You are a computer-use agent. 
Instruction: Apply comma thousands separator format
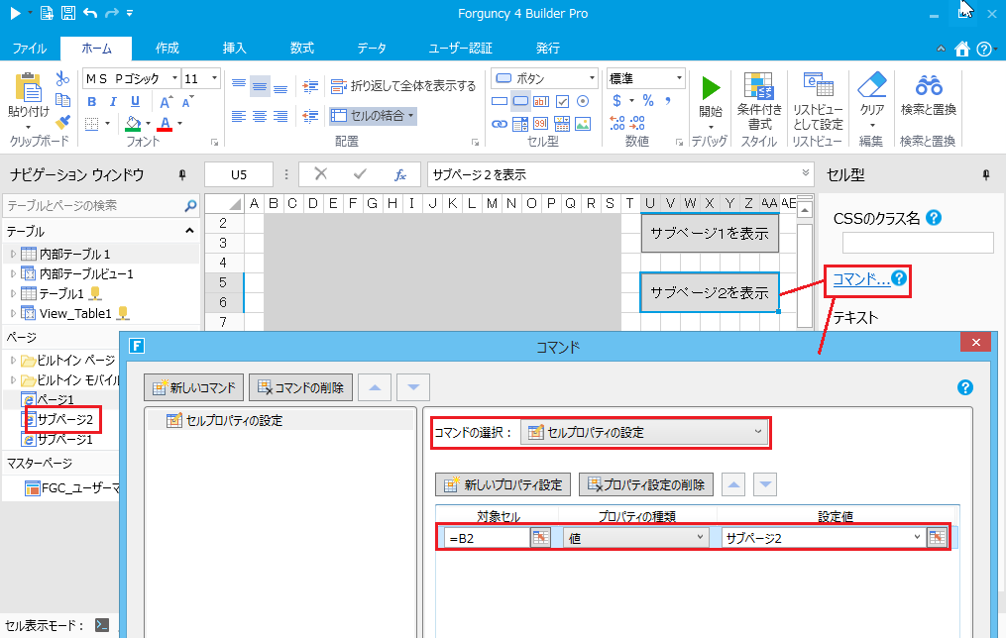click(x=669, y=101)
